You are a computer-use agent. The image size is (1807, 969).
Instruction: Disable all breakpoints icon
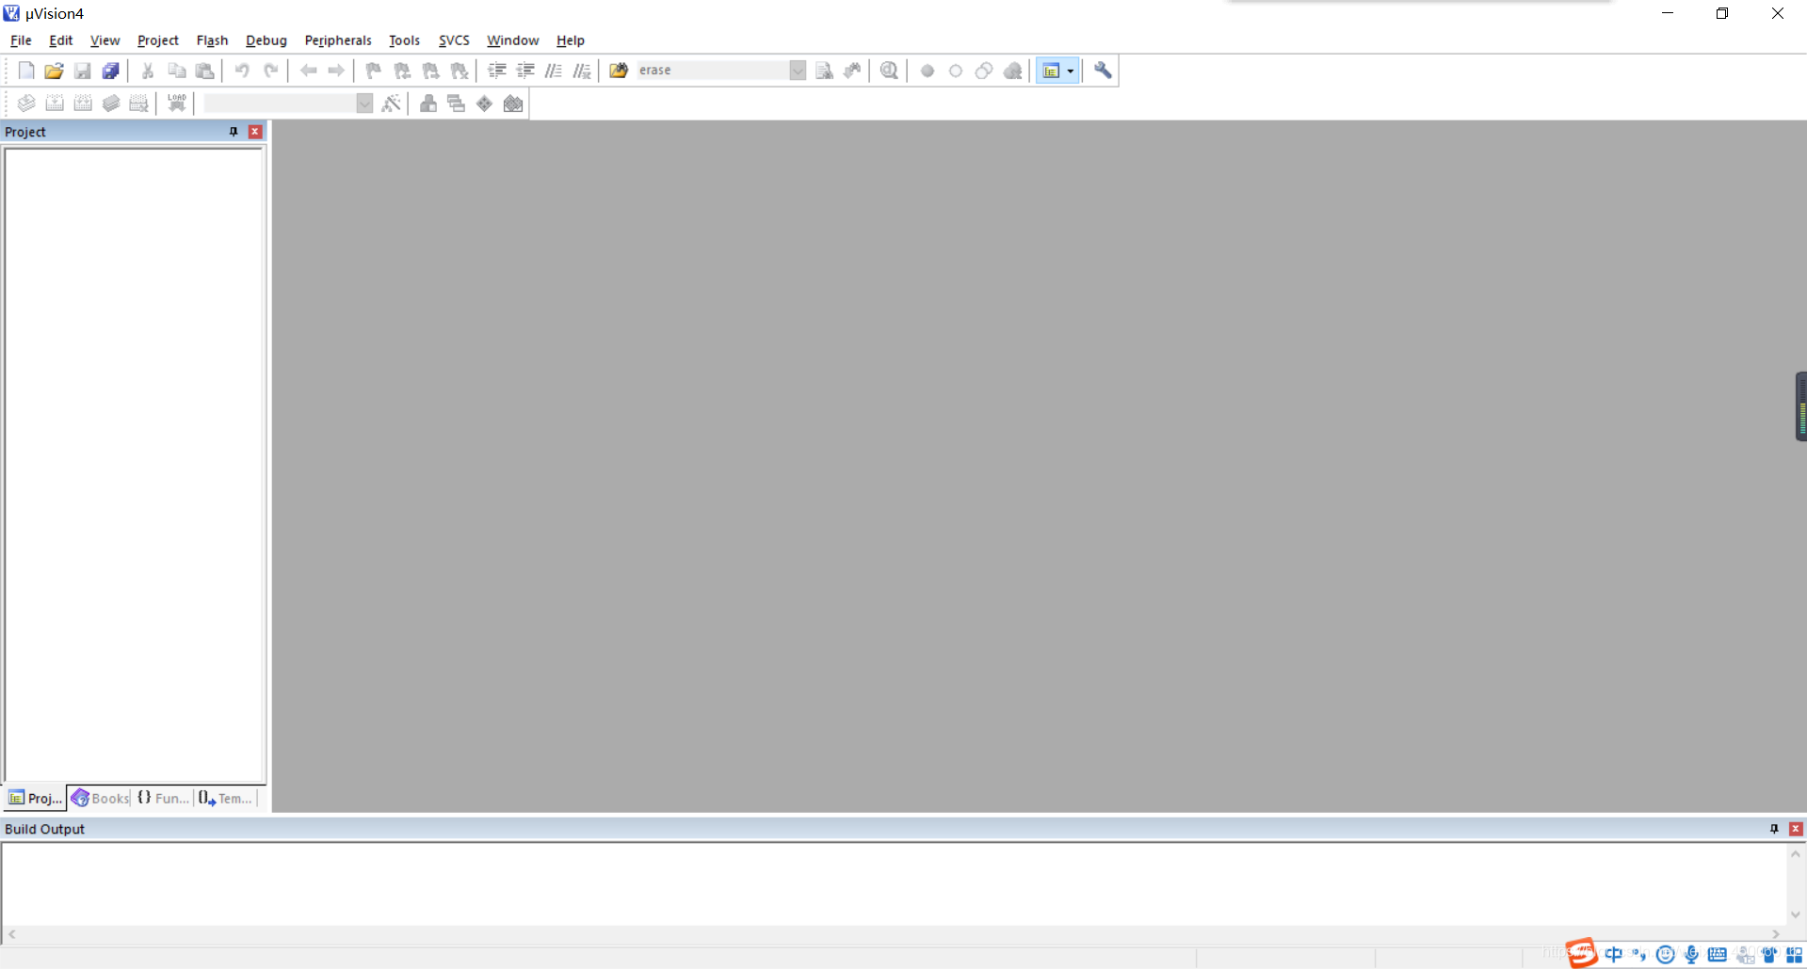(984, 71)
